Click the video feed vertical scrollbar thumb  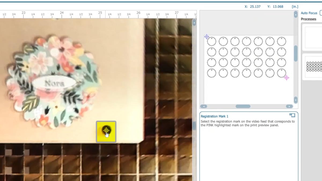coord(194,125)
